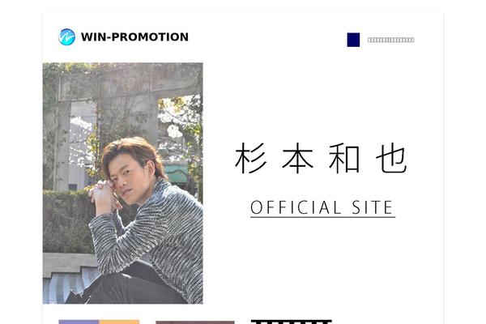Image resolution: width=486 pixels, height=324 pixels.
Task: Click the navy blue square icon
Action: tap(353, 40)
